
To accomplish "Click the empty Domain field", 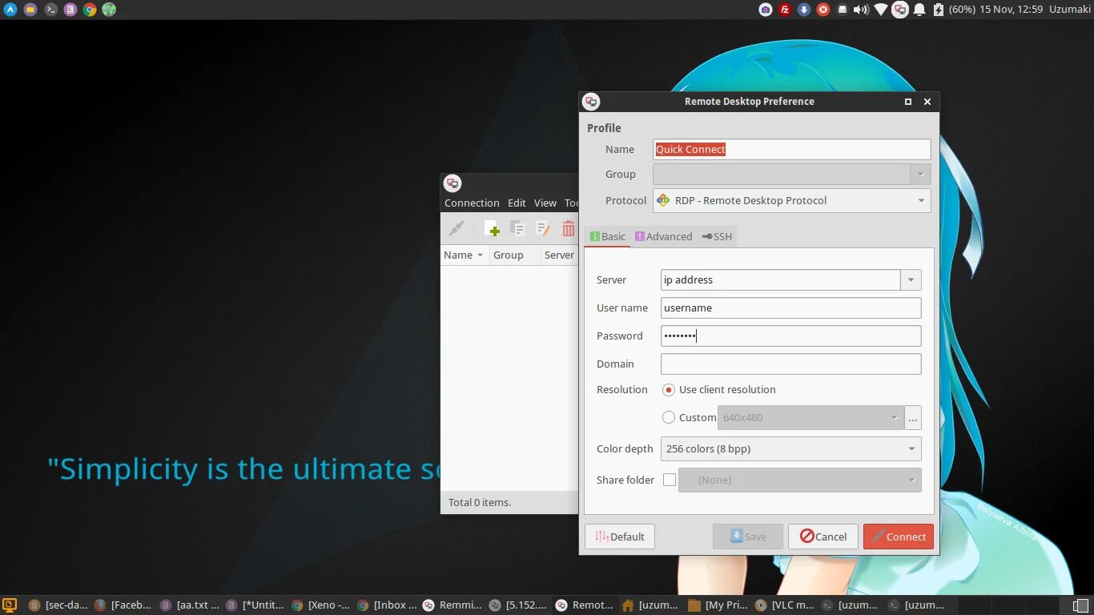I will [x=790, y=364].
